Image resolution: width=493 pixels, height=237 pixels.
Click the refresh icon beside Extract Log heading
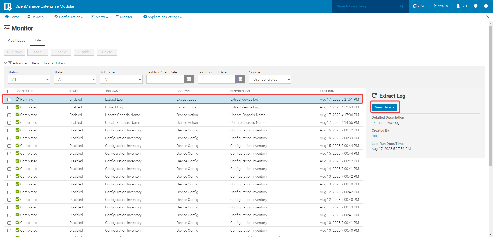point(374,95)
